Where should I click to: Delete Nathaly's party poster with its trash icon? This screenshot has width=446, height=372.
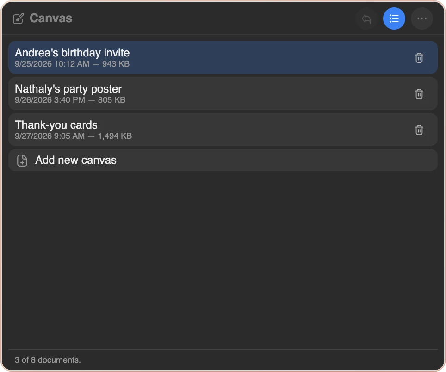[x=419, y=94]
